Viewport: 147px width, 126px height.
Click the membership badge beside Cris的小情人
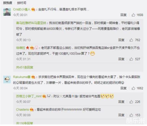click(x=33, y=9)
